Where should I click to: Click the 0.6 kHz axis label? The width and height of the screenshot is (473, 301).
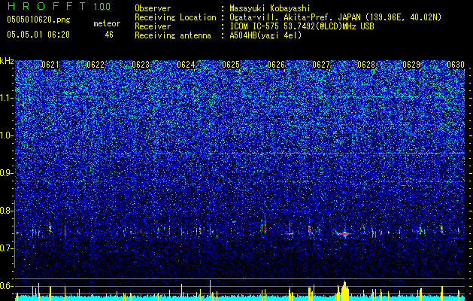[x=5, y=286]
